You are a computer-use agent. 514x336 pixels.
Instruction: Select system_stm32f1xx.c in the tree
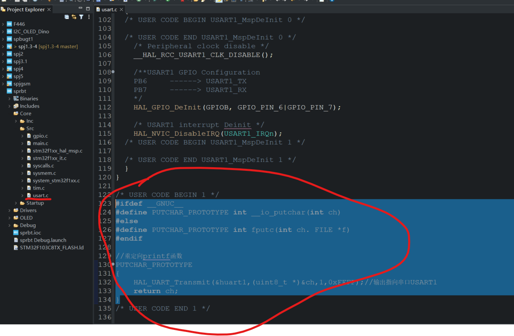click(56, 181)
